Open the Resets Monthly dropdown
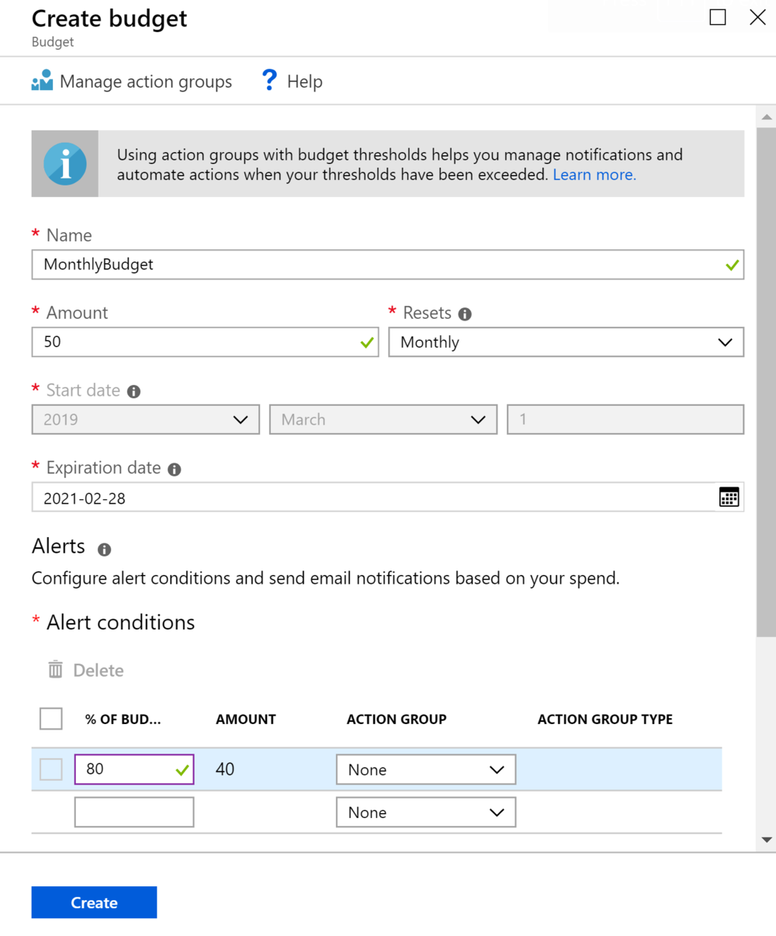The image size is (776, 936). [566, 342]
